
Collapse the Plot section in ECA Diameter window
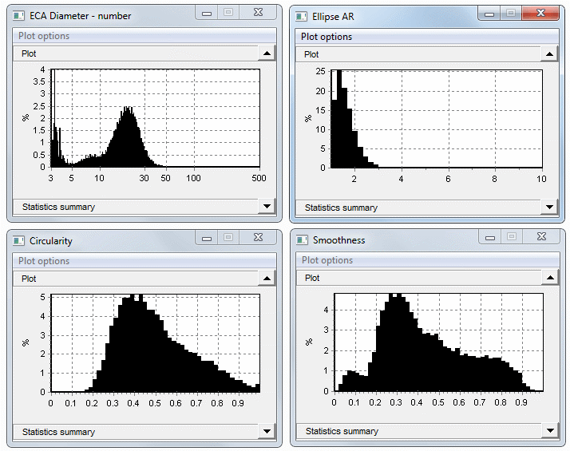[x=267, y=53]
